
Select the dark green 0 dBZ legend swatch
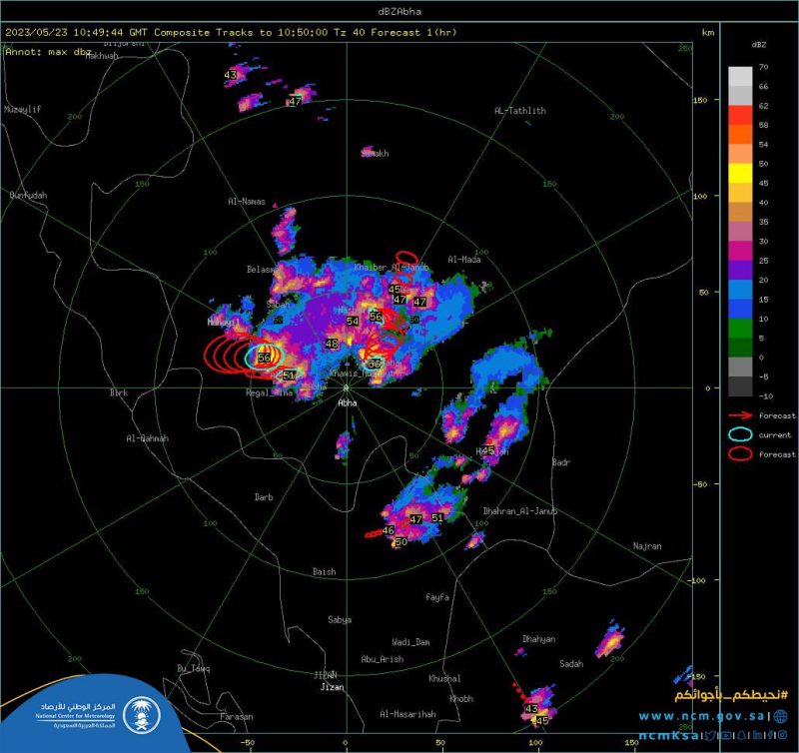740,347
